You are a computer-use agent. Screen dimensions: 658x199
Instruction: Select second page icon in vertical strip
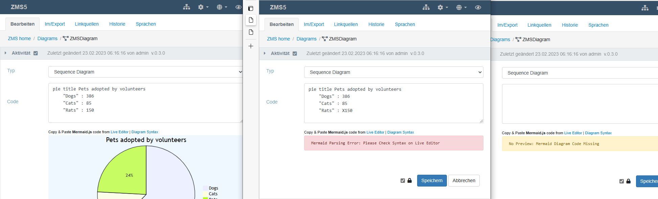click(x=251, y=32)
